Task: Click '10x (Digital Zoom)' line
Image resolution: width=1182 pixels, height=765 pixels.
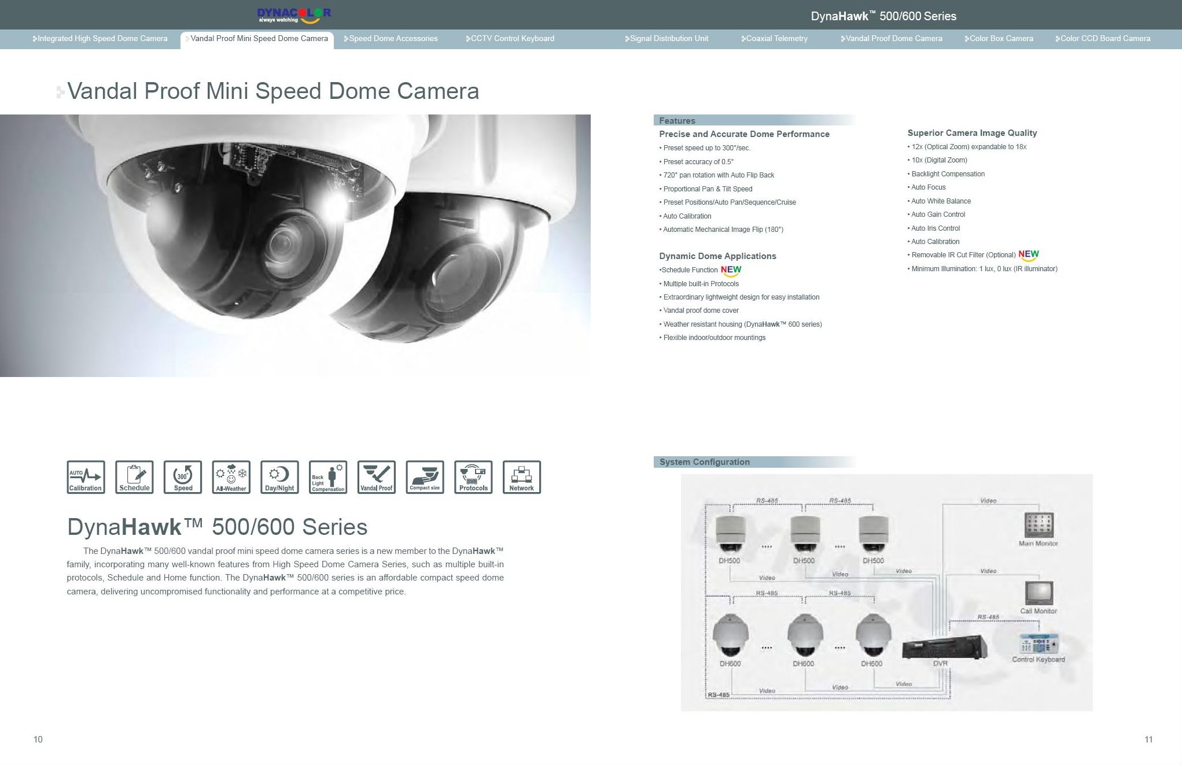Action: point(937,160)
